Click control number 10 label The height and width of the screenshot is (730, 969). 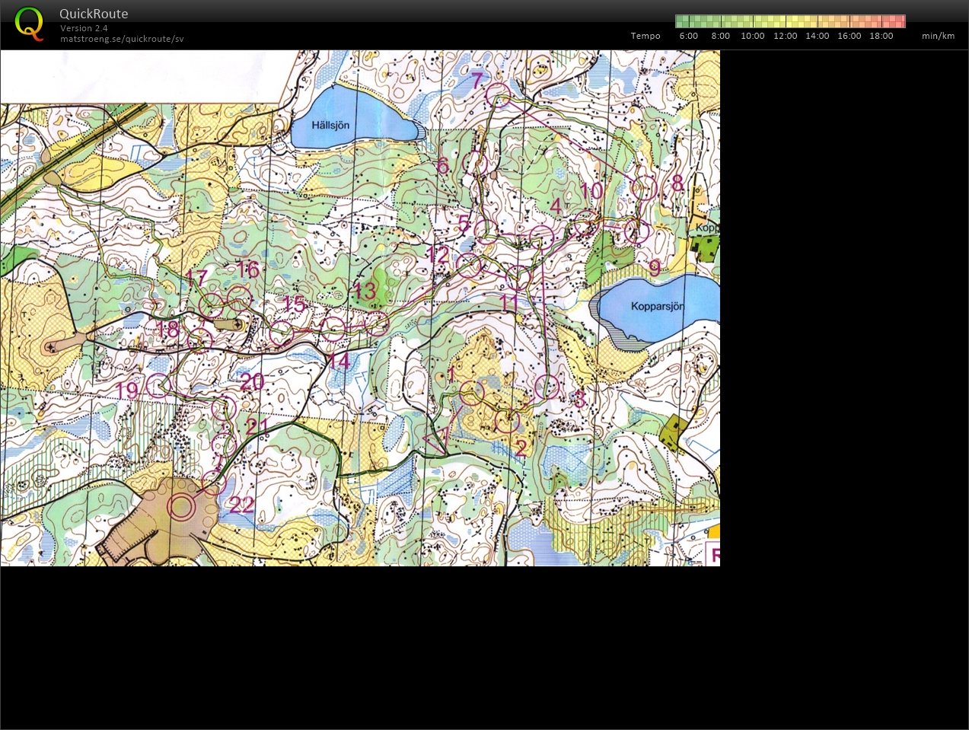[591, 191]
